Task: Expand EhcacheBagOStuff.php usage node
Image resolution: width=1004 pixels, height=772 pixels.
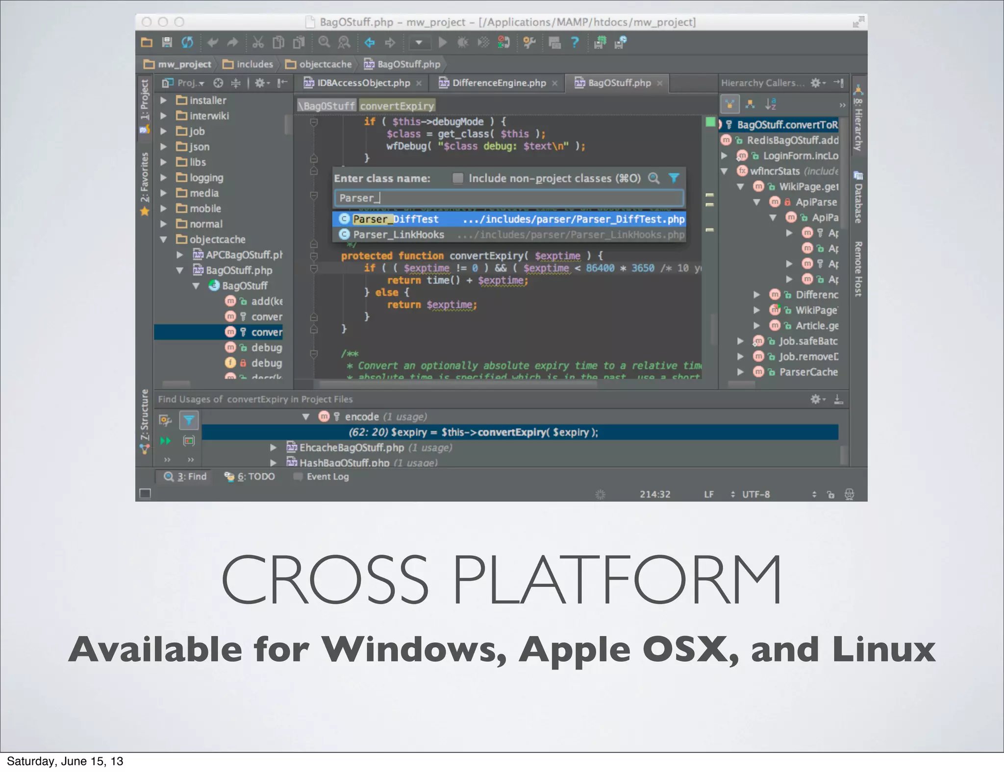Action: [x=274, y=448]
